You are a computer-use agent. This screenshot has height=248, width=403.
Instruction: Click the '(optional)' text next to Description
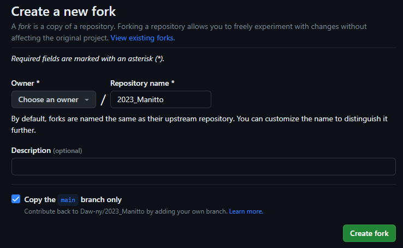[x=68, y=151]
